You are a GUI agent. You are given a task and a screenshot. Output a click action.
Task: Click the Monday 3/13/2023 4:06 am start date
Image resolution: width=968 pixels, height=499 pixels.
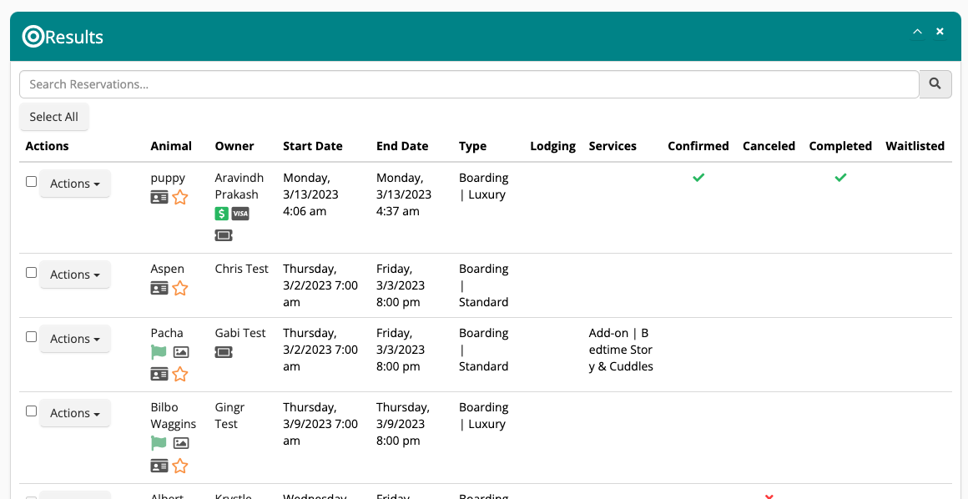311,194
